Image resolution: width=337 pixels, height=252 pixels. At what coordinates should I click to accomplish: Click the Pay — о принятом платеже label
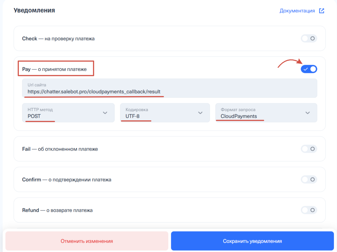point(54,69)
